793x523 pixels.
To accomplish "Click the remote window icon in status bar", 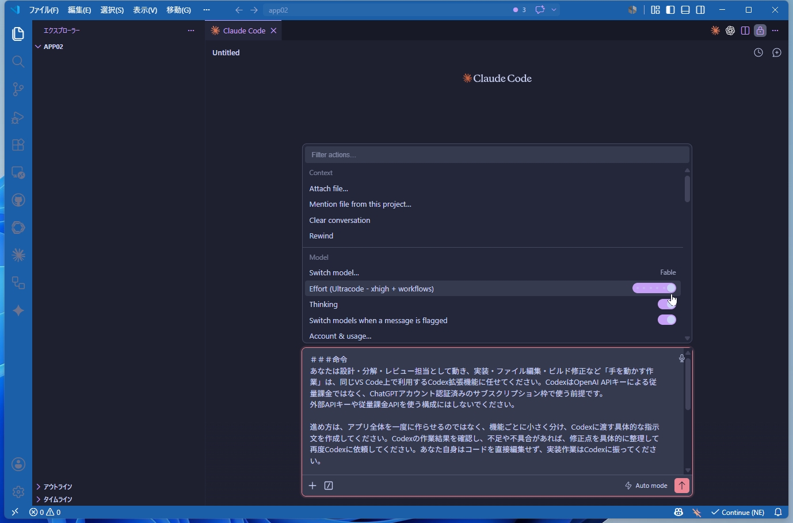I will [x=15, y=511].
